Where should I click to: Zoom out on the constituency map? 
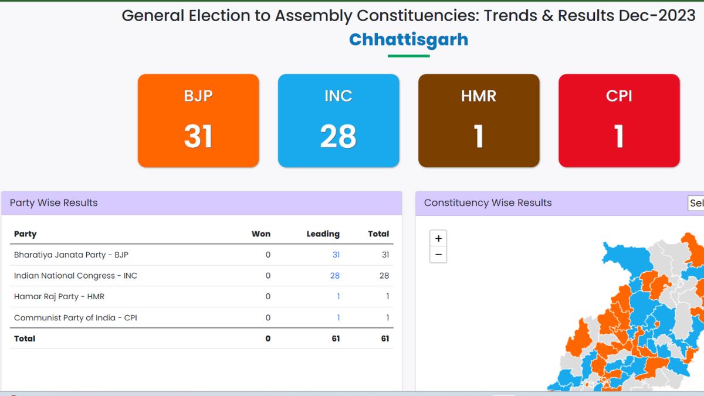[438, 255]
